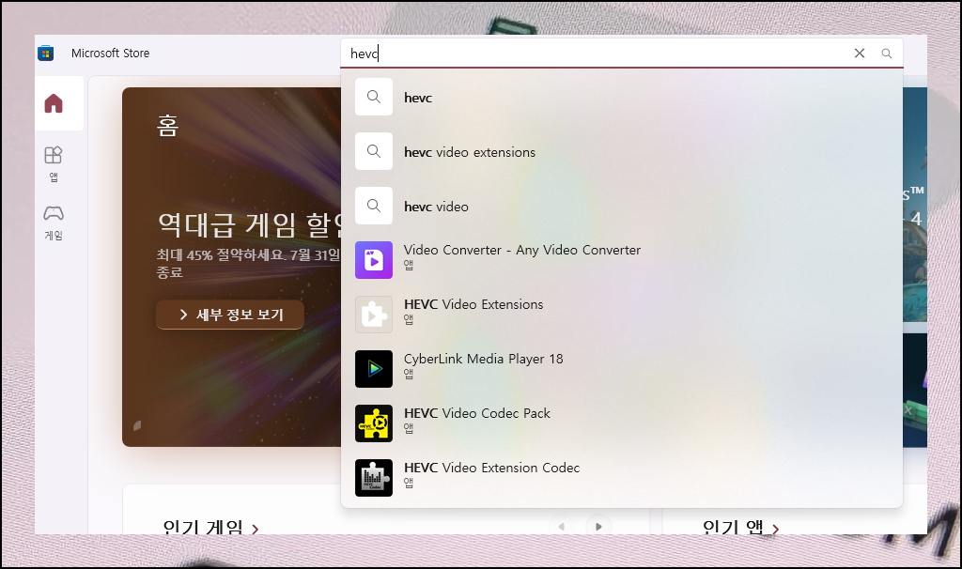Click magnifier icon beside 'hevc' suggestion

pyautogui.click(x=374, y=97)
